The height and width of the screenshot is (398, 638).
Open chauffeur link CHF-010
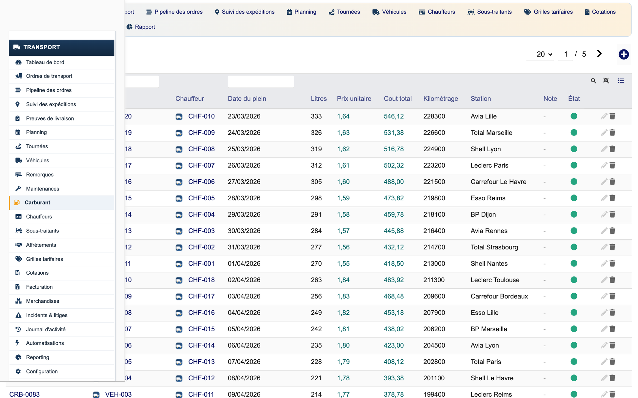pyautogui.click(x=201, y=116)
